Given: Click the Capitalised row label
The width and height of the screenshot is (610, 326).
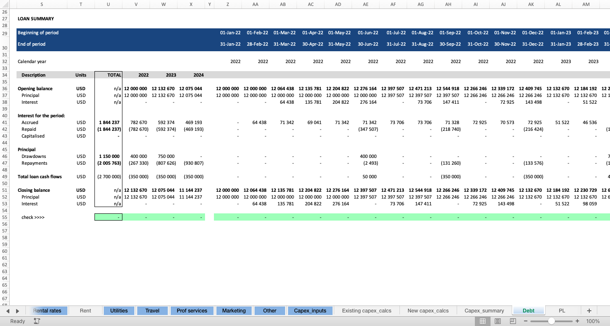Looking at the screenshot, I should click(33, 136).
